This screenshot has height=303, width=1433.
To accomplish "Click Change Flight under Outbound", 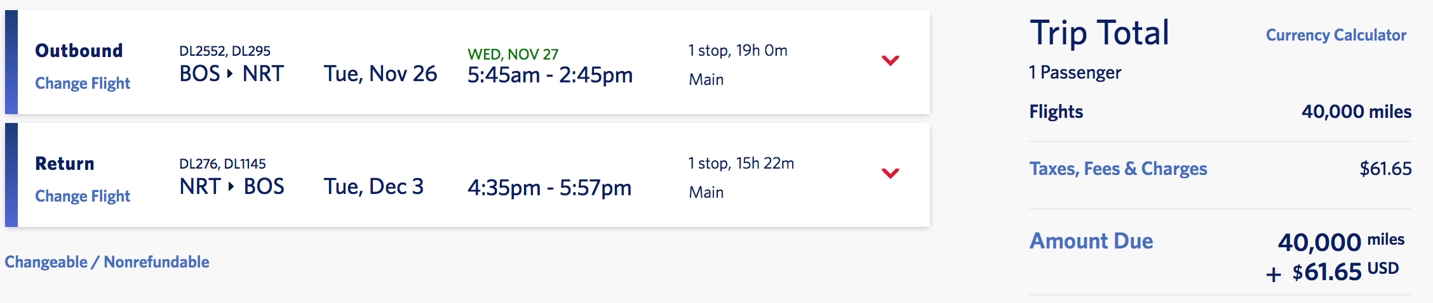I will pyautogui.click(x=83, y=83).
